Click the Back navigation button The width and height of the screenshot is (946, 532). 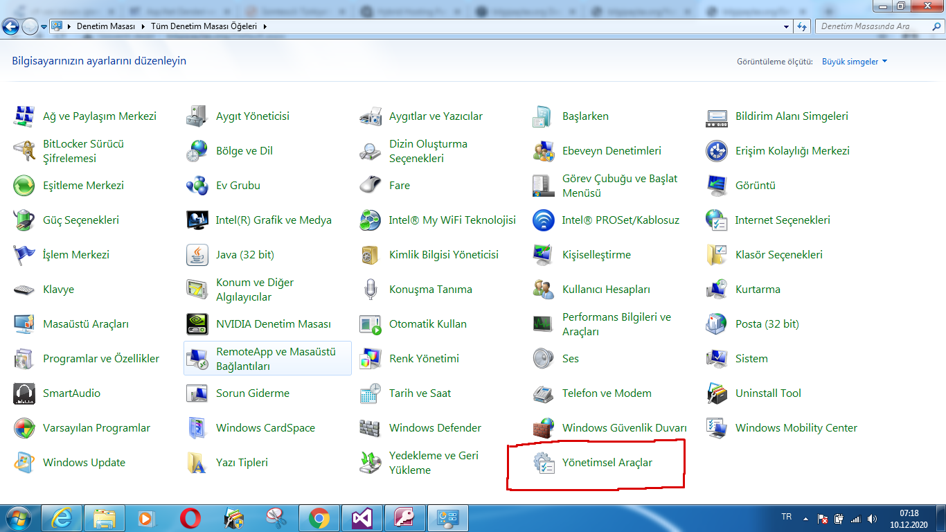tap(11, 27)
